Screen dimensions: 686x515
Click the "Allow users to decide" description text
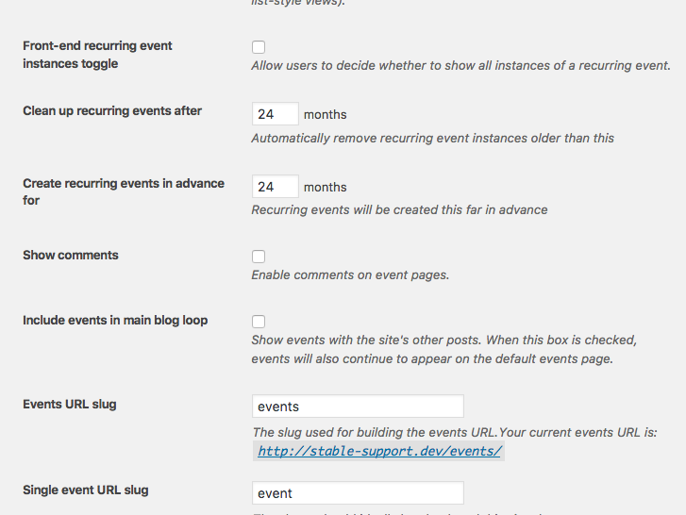460,66
